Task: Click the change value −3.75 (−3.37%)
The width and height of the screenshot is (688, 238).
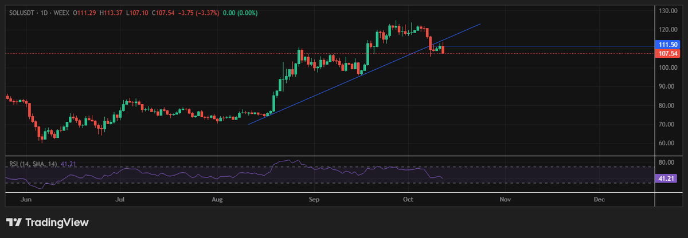Action: coord(198,12)
